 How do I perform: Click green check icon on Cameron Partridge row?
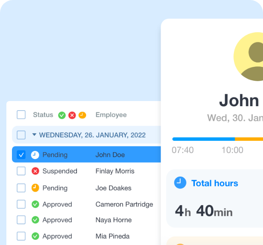(35, 204)
